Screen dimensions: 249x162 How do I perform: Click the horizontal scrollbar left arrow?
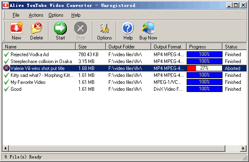coord(6,149)
